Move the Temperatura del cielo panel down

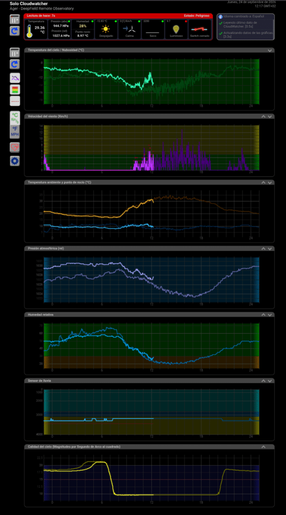pyautogui.click(x=270, y=50)
